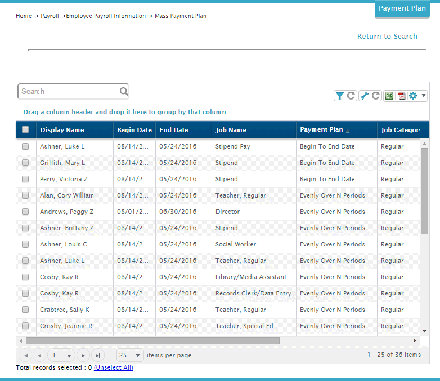Export grid to PDF
The image size is (440, 381).
point(402,96)
